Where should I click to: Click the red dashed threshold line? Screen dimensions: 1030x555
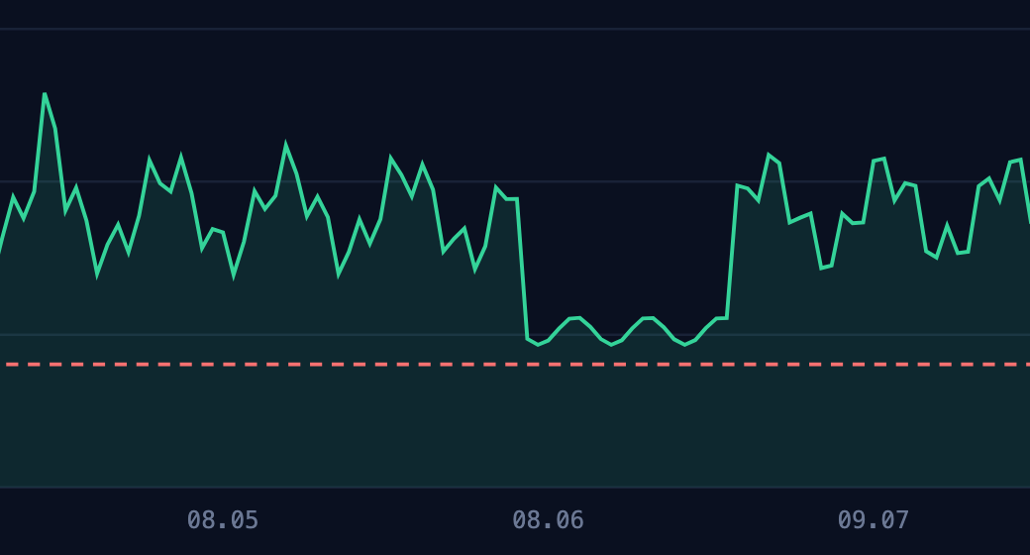coord(515,365)
